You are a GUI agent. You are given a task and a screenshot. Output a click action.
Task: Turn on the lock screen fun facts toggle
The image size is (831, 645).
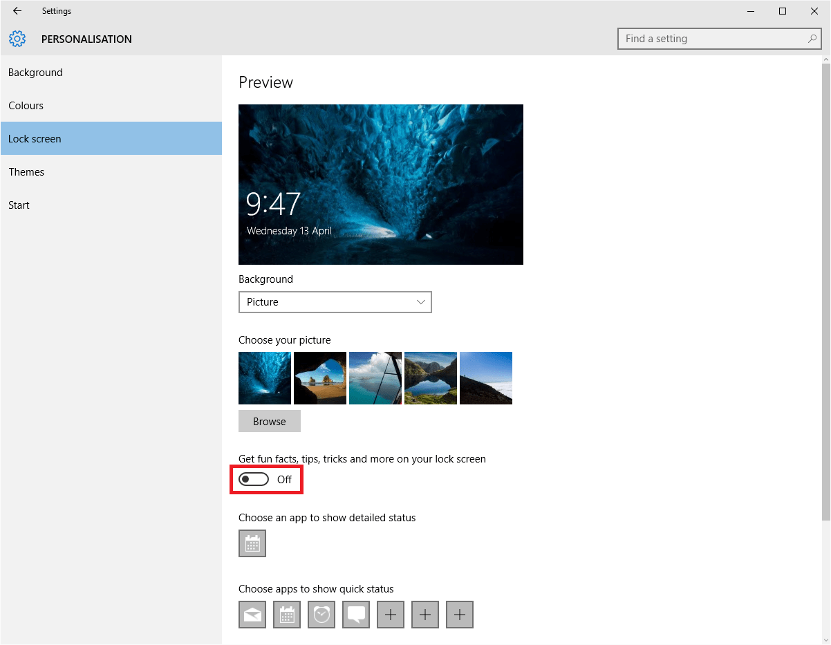(x=254, y=479)
